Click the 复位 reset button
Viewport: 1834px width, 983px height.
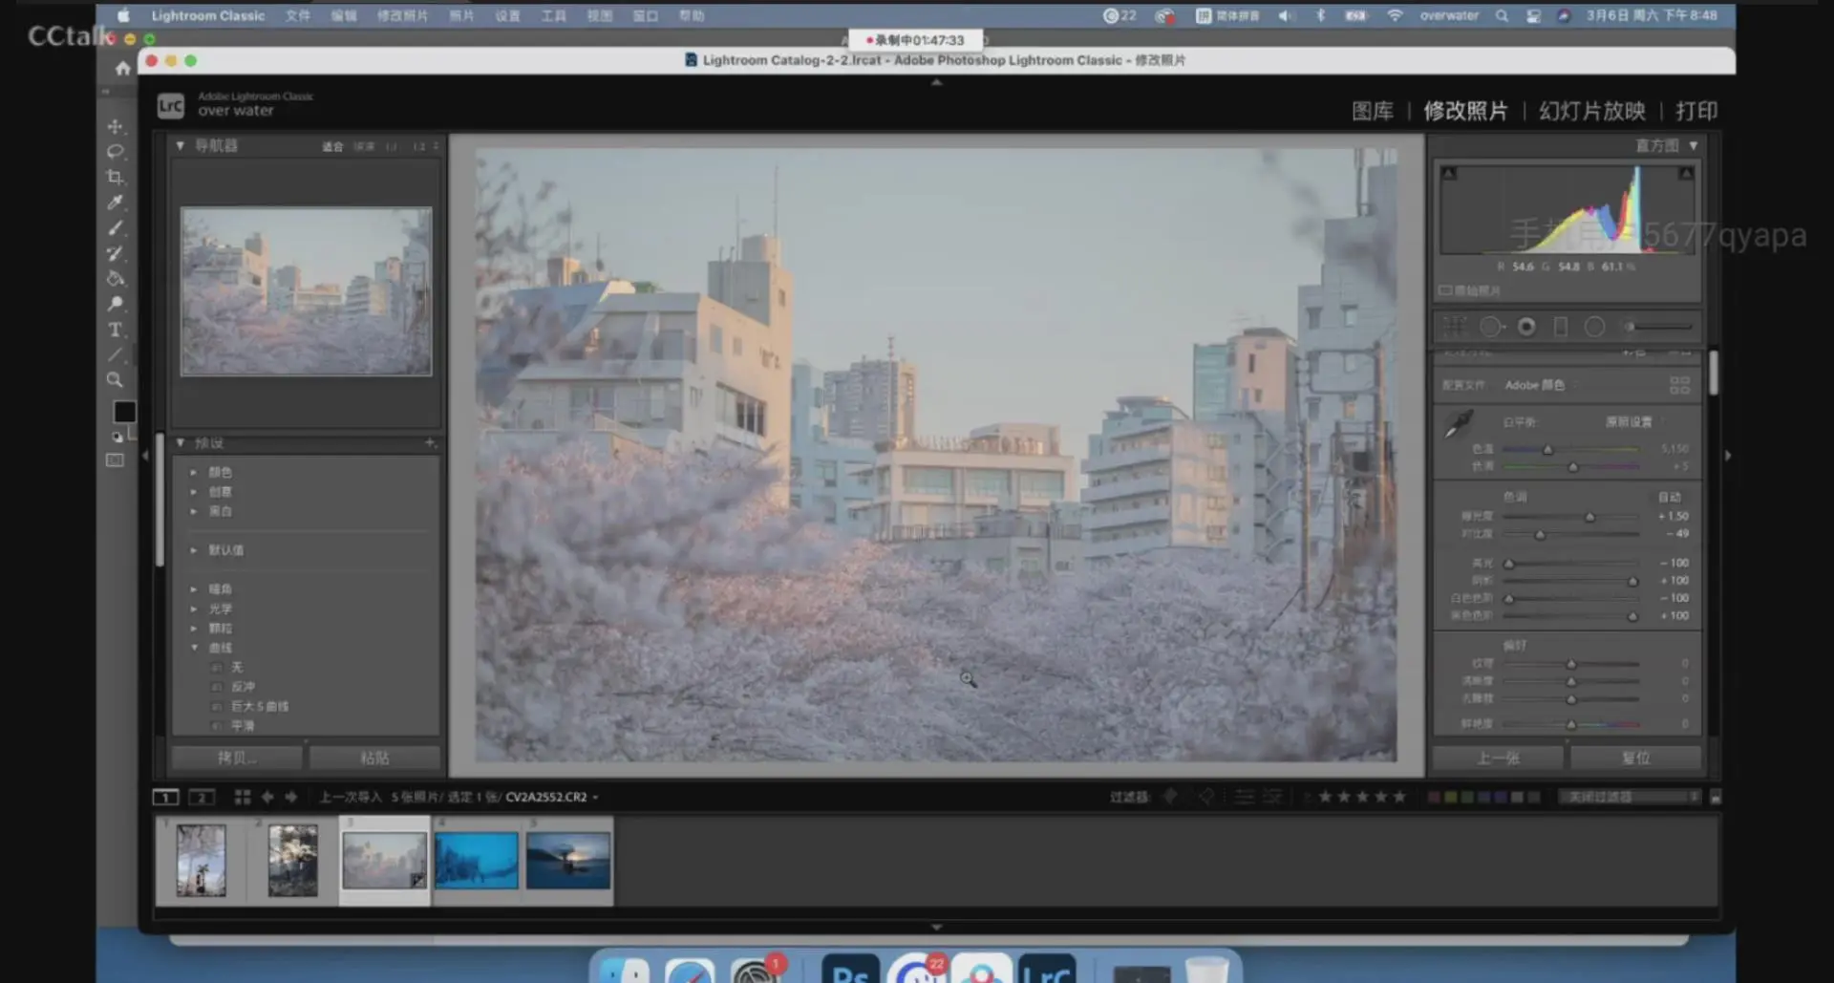pos(1635,758)
